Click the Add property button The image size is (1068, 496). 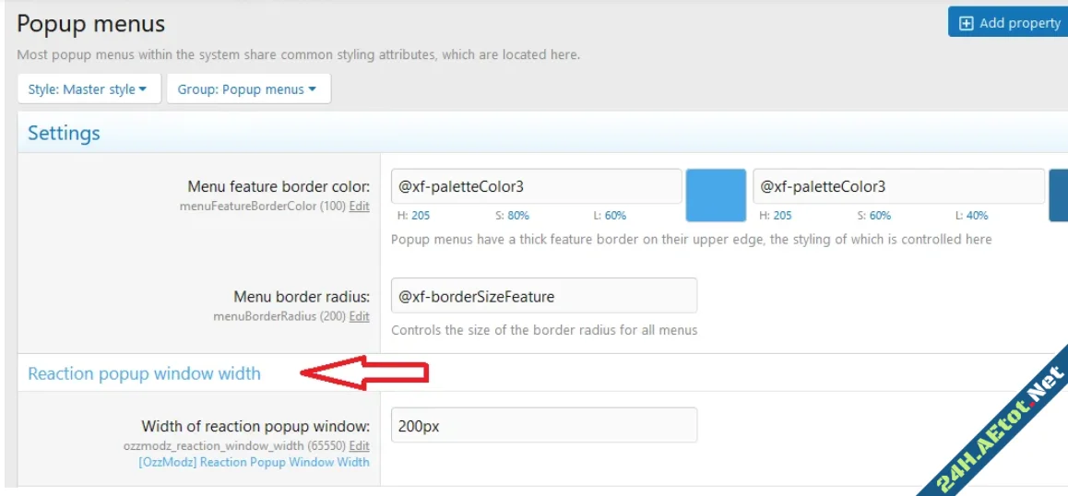click(1009, 23)
